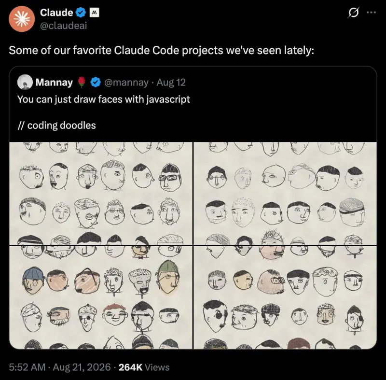Click the 264K Views count
The width and height of the screenshot is (386, 380).
(x=144, y=367)
